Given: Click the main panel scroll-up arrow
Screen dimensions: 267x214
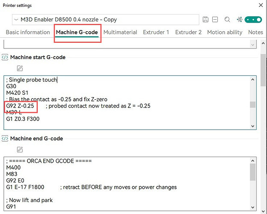Looking at the screenshot, I should 263,43.
